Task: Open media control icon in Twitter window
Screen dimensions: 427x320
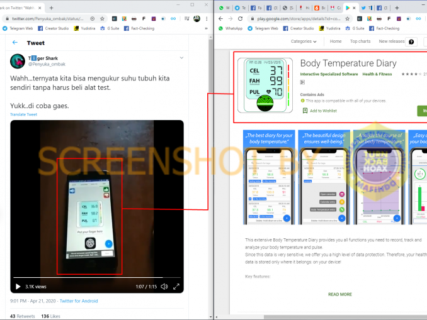Action: 187,19
